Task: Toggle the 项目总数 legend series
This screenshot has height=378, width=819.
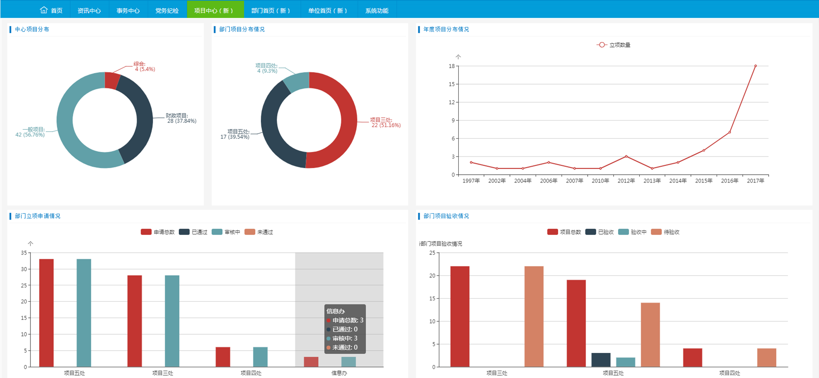Action: pyautogui.click(x=564, y=232)
